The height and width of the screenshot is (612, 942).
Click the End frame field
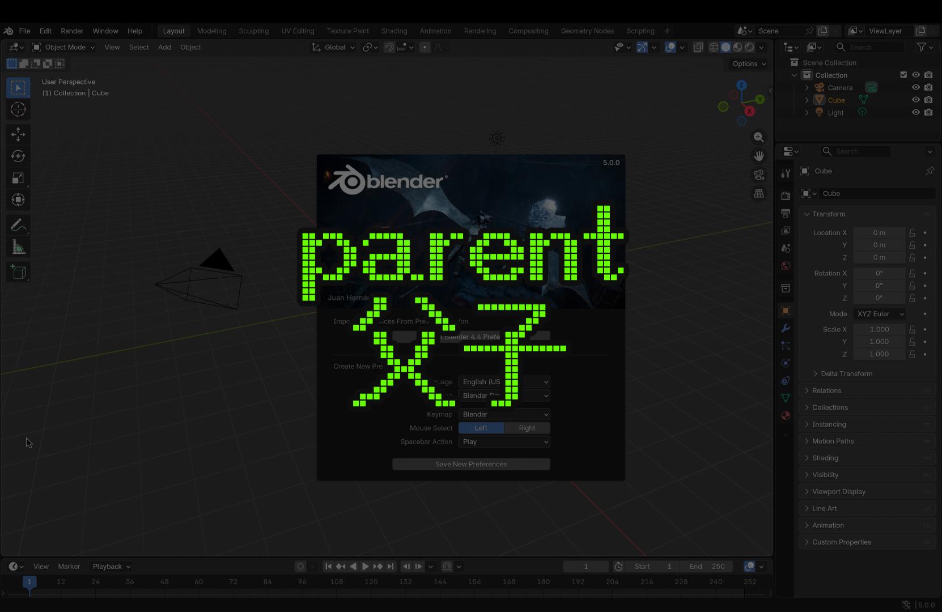tap(707, 566)
